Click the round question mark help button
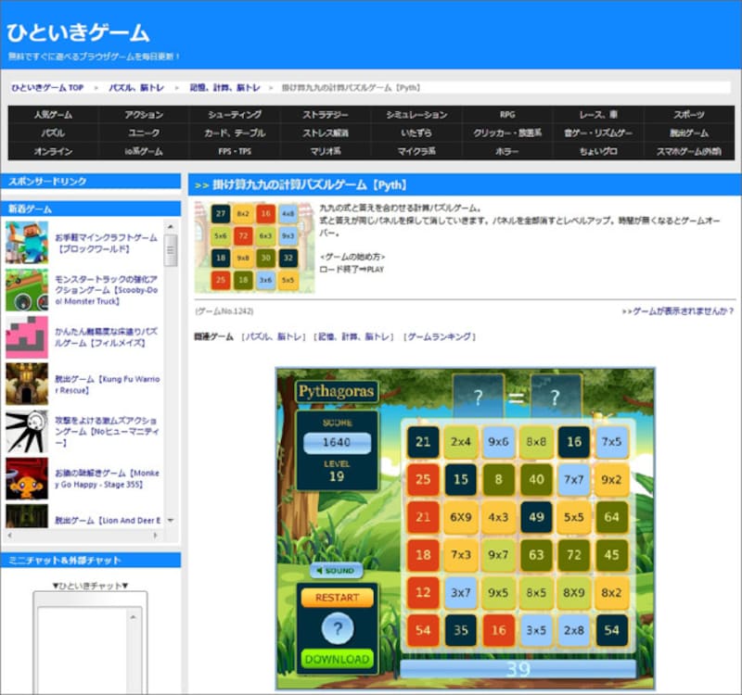Screen dimensions: 742x695 pyautogui.click(x=337, y=628)
